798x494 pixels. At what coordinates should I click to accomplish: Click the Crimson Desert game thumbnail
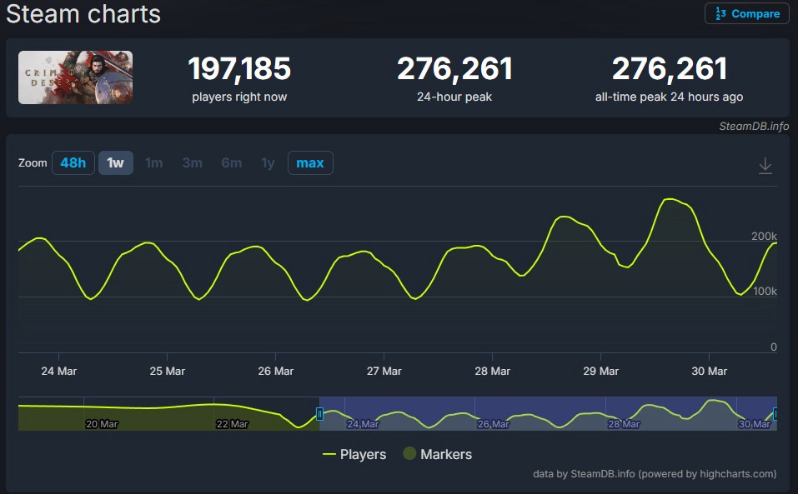(x=75, y=77)
